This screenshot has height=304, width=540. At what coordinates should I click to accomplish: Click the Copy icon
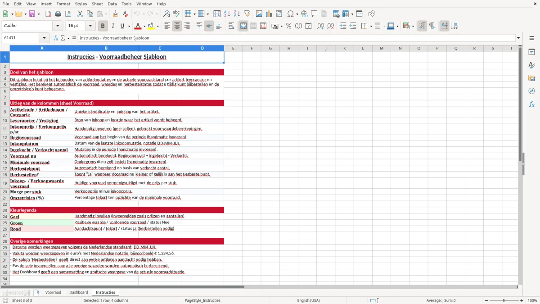(x=90, y=14)
